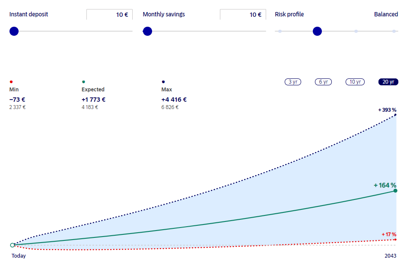Click the Balanced risk profile handle
Viewport: 410px width, 265px height.
(317, 31)
